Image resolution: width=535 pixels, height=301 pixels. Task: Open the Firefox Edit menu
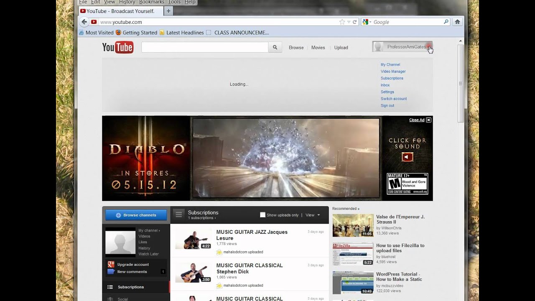tap(96, 2)
